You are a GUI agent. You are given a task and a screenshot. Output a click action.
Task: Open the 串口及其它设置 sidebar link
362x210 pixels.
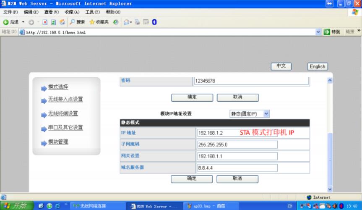[x=65, y=128]
